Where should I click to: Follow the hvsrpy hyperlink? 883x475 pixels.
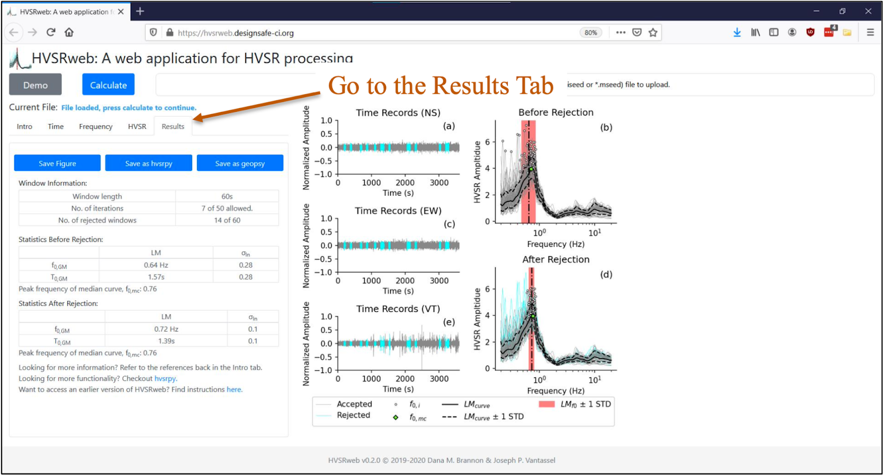coord(165,379)
